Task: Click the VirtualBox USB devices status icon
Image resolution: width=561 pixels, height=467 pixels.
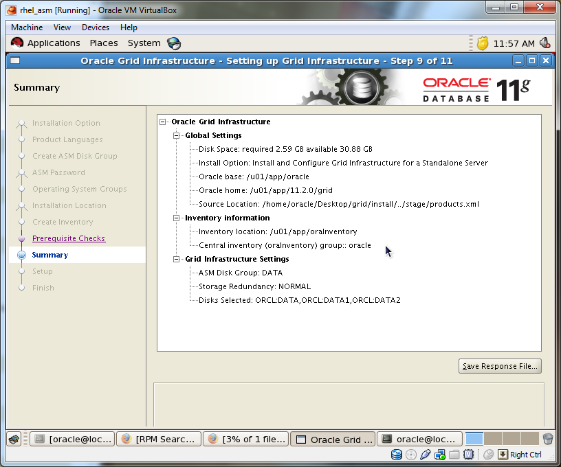Action: tap(425, 455)
